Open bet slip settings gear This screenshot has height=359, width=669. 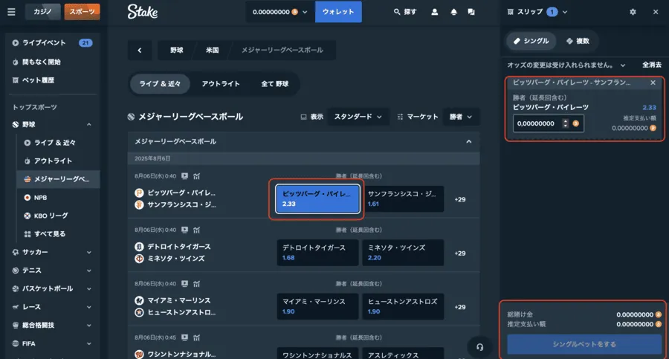point(633,12)
